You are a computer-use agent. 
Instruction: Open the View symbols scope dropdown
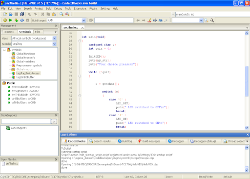[54, 39]
